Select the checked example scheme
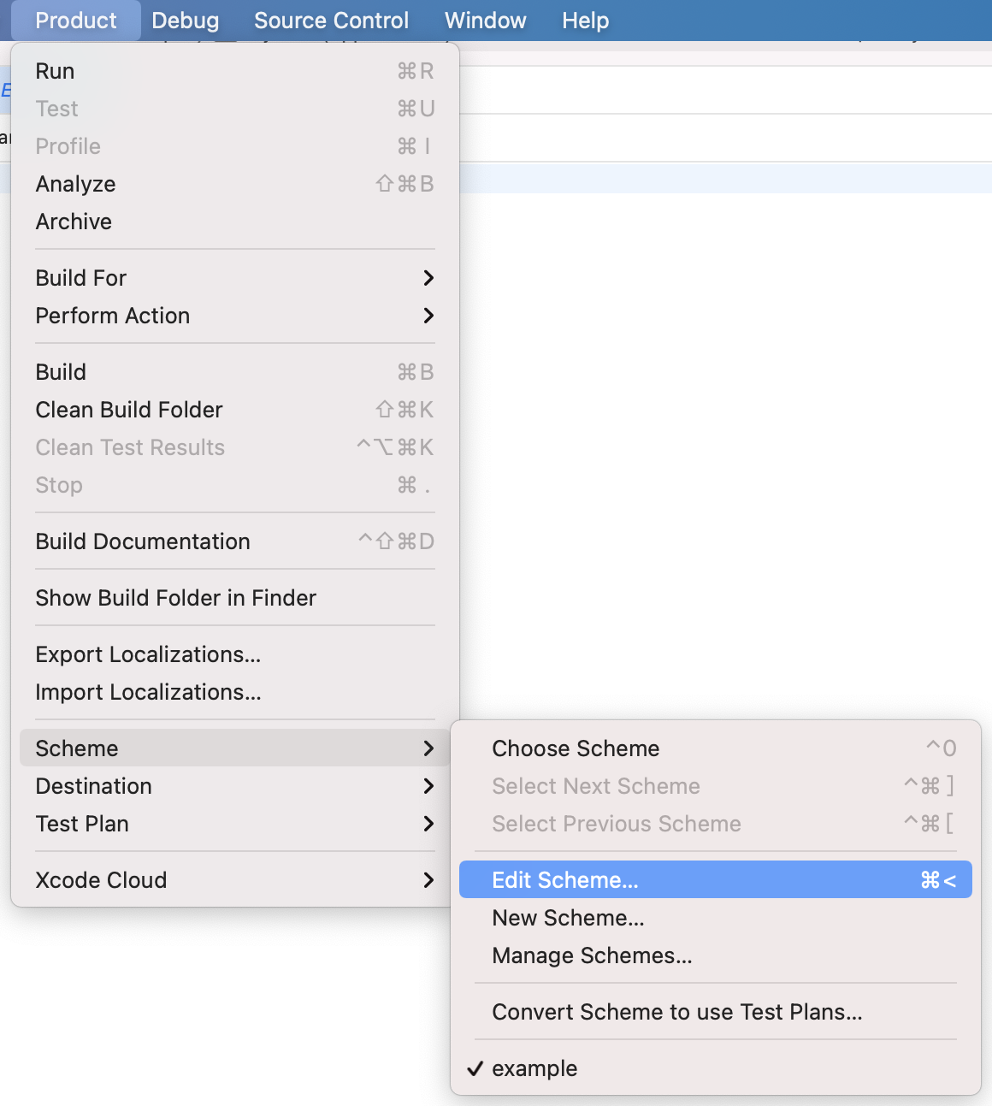This screenshot has height=1106, width=992. pyautogui.click(x=534, y=1068)
